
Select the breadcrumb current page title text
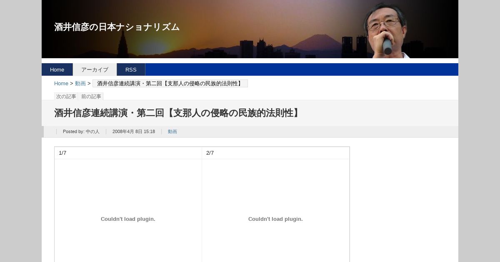(x=170, y=84)
